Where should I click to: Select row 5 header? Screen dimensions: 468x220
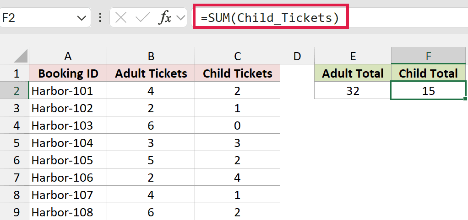(14, 143)
